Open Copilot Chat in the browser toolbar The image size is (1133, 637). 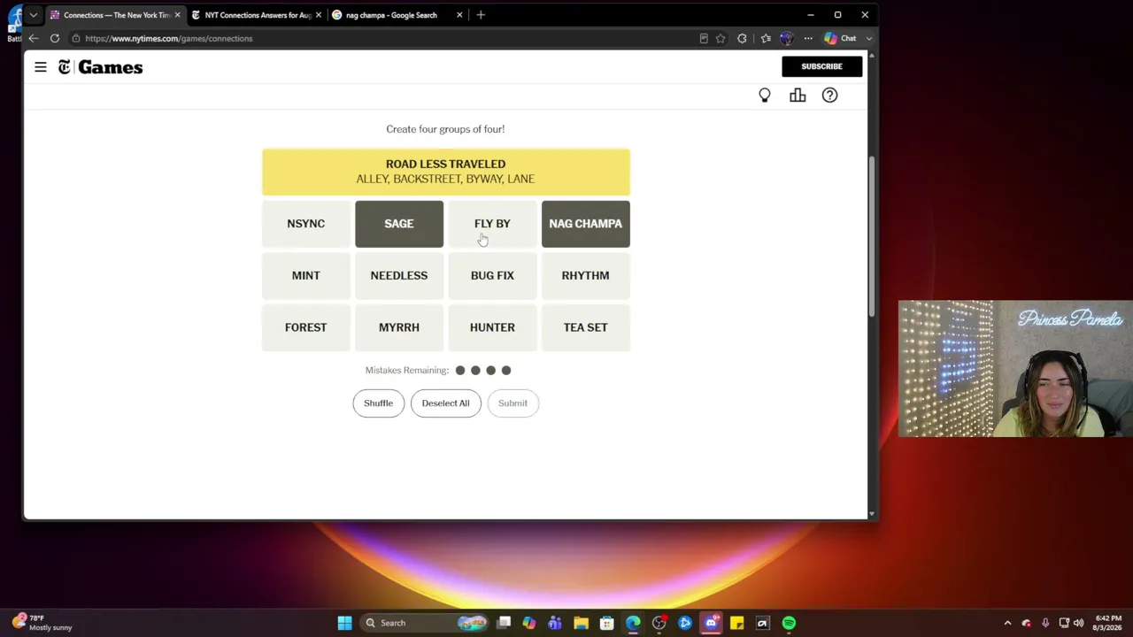(839, 38)
